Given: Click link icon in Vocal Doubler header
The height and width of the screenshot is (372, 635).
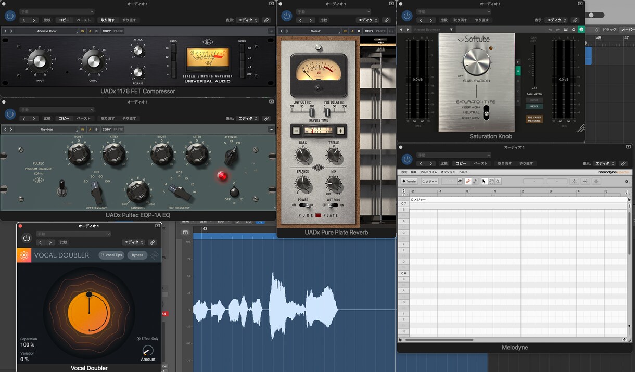Looking at the screenshot, I should pyautogui.click(x=153, y=242).
